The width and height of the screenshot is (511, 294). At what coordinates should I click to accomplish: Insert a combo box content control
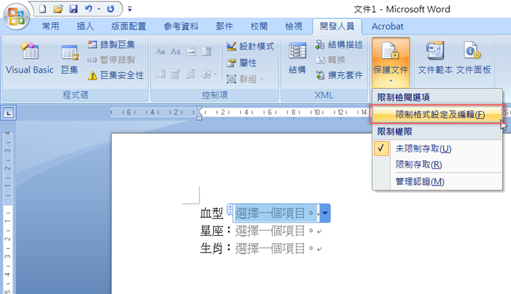point(206,52)
